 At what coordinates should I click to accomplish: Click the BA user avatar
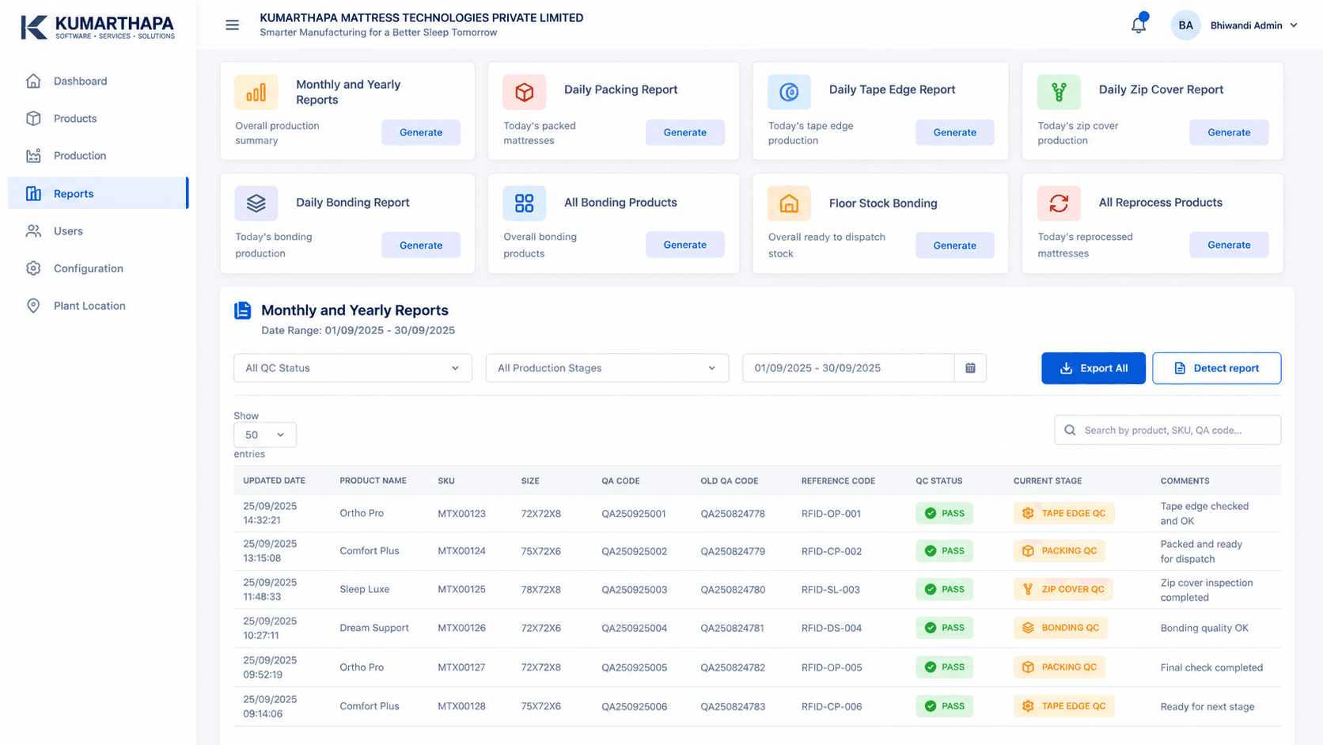coord(1185,25)
